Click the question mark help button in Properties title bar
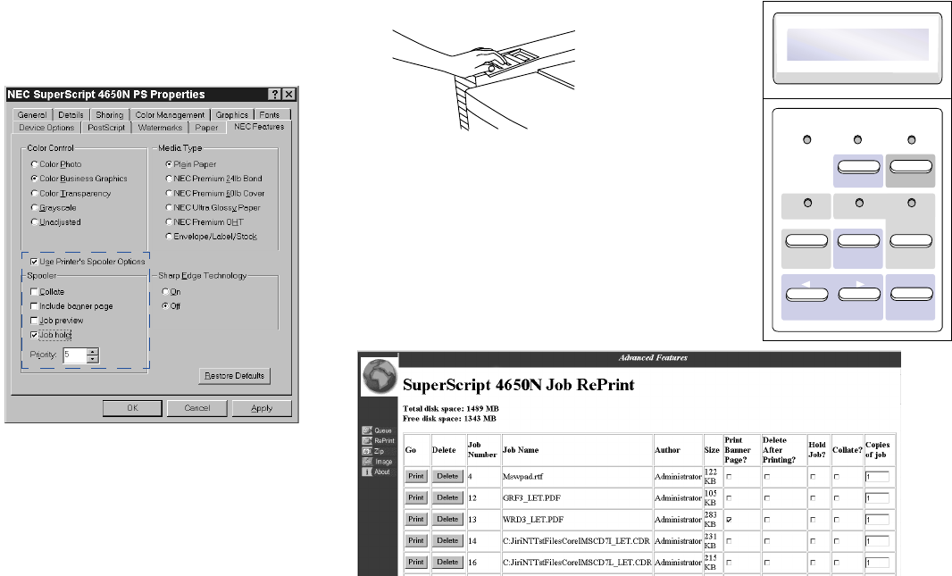Screen dimensions: 952x576 pos(275,94)
